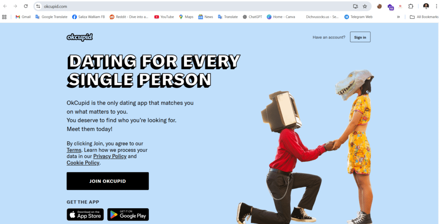Viewport: 439px width, 224px height.
Task: Click the address bar showing okcupid.com
Action: click(x=196, y=6)
